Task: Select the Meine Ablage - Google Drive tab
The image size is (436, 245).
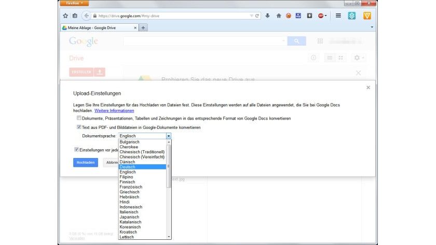Action: pyautogui.click(x=100, y=28)
